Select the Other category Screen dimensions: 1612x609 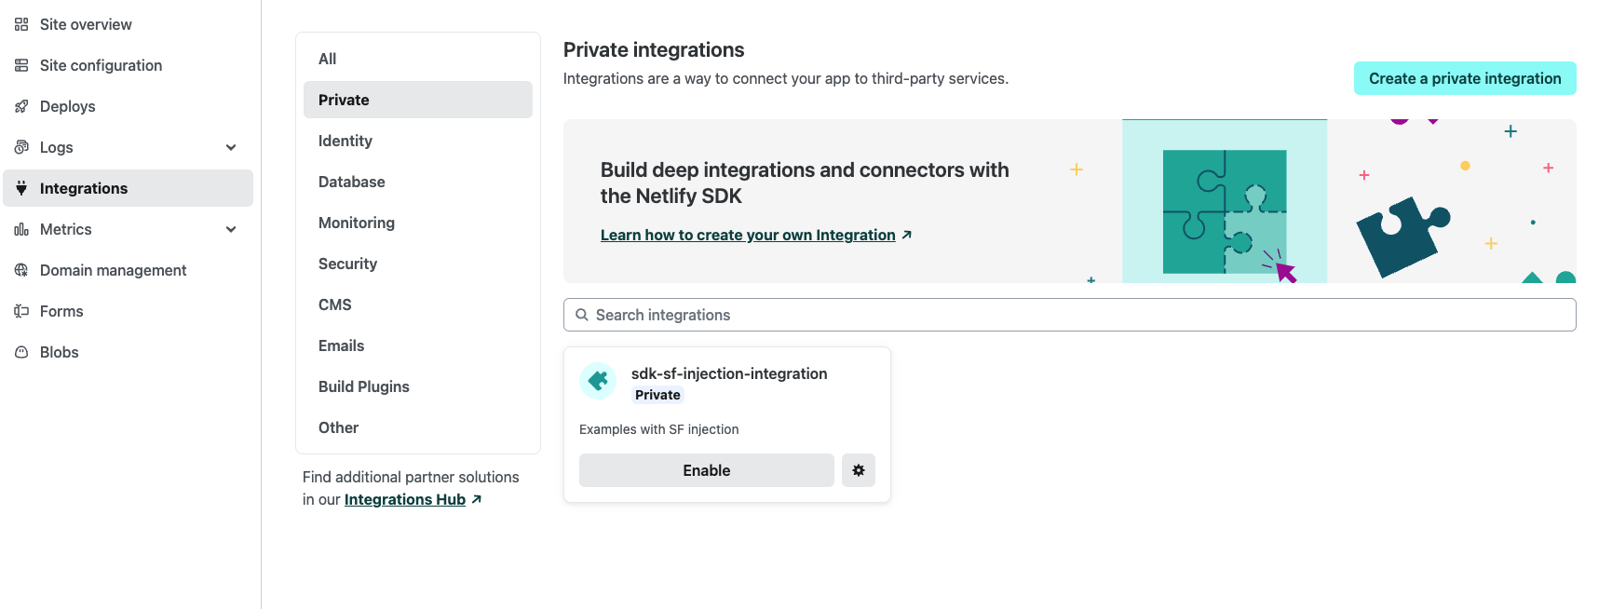pos(418,427)
